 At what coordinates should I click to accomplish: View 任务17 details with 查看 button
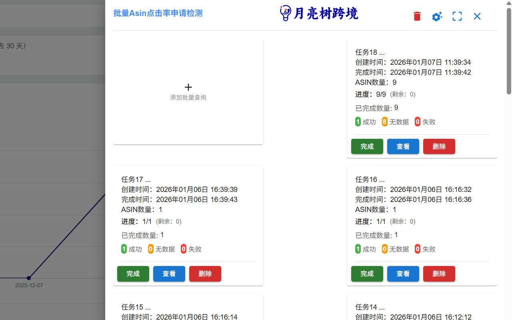point(169,274)
